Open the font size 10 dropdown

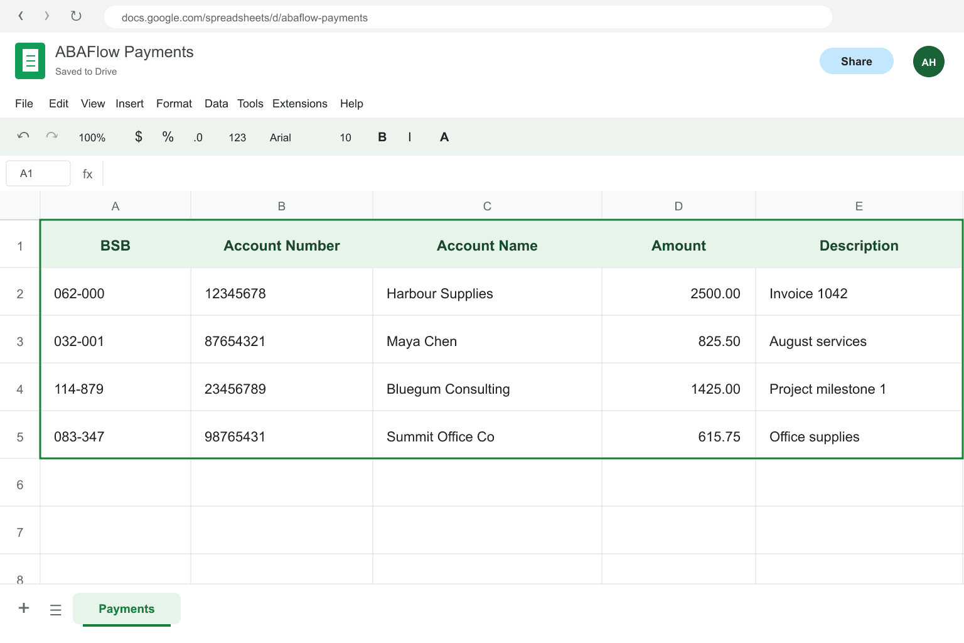click(346, 138)
